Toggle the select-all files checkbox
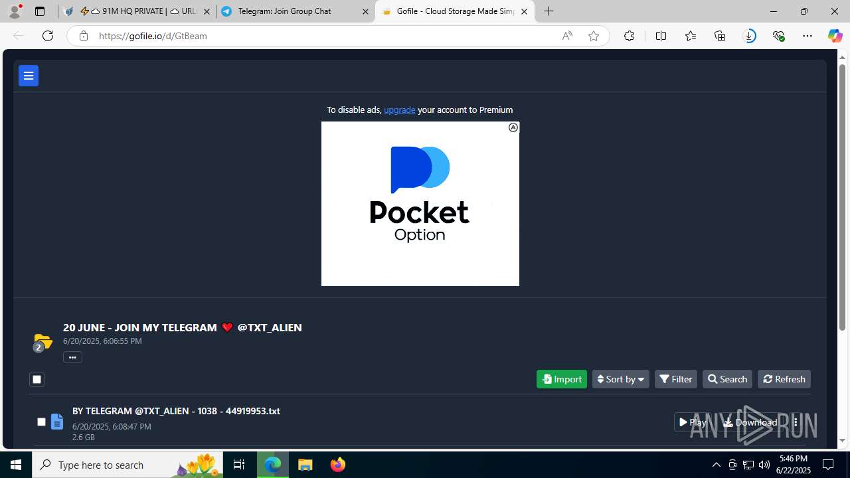This screenshot has width=850, height=478. pos(37,380)
